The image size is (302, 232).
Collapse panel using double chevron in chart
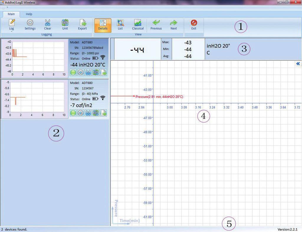coord(298,64)
